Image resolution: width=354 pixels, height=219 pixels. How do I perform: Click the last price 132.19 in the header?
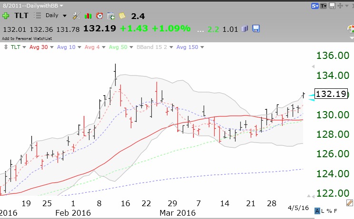tap(99, 29)
